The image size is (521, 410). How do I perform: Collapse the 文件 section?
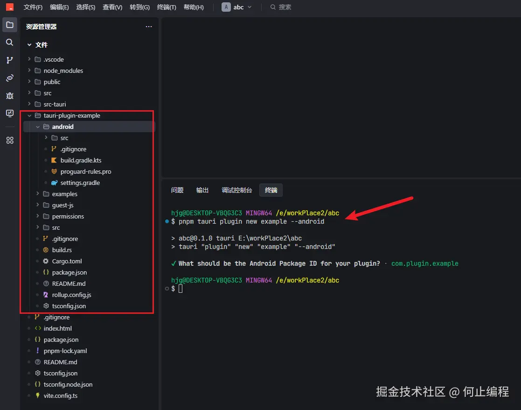coord(29,45)
